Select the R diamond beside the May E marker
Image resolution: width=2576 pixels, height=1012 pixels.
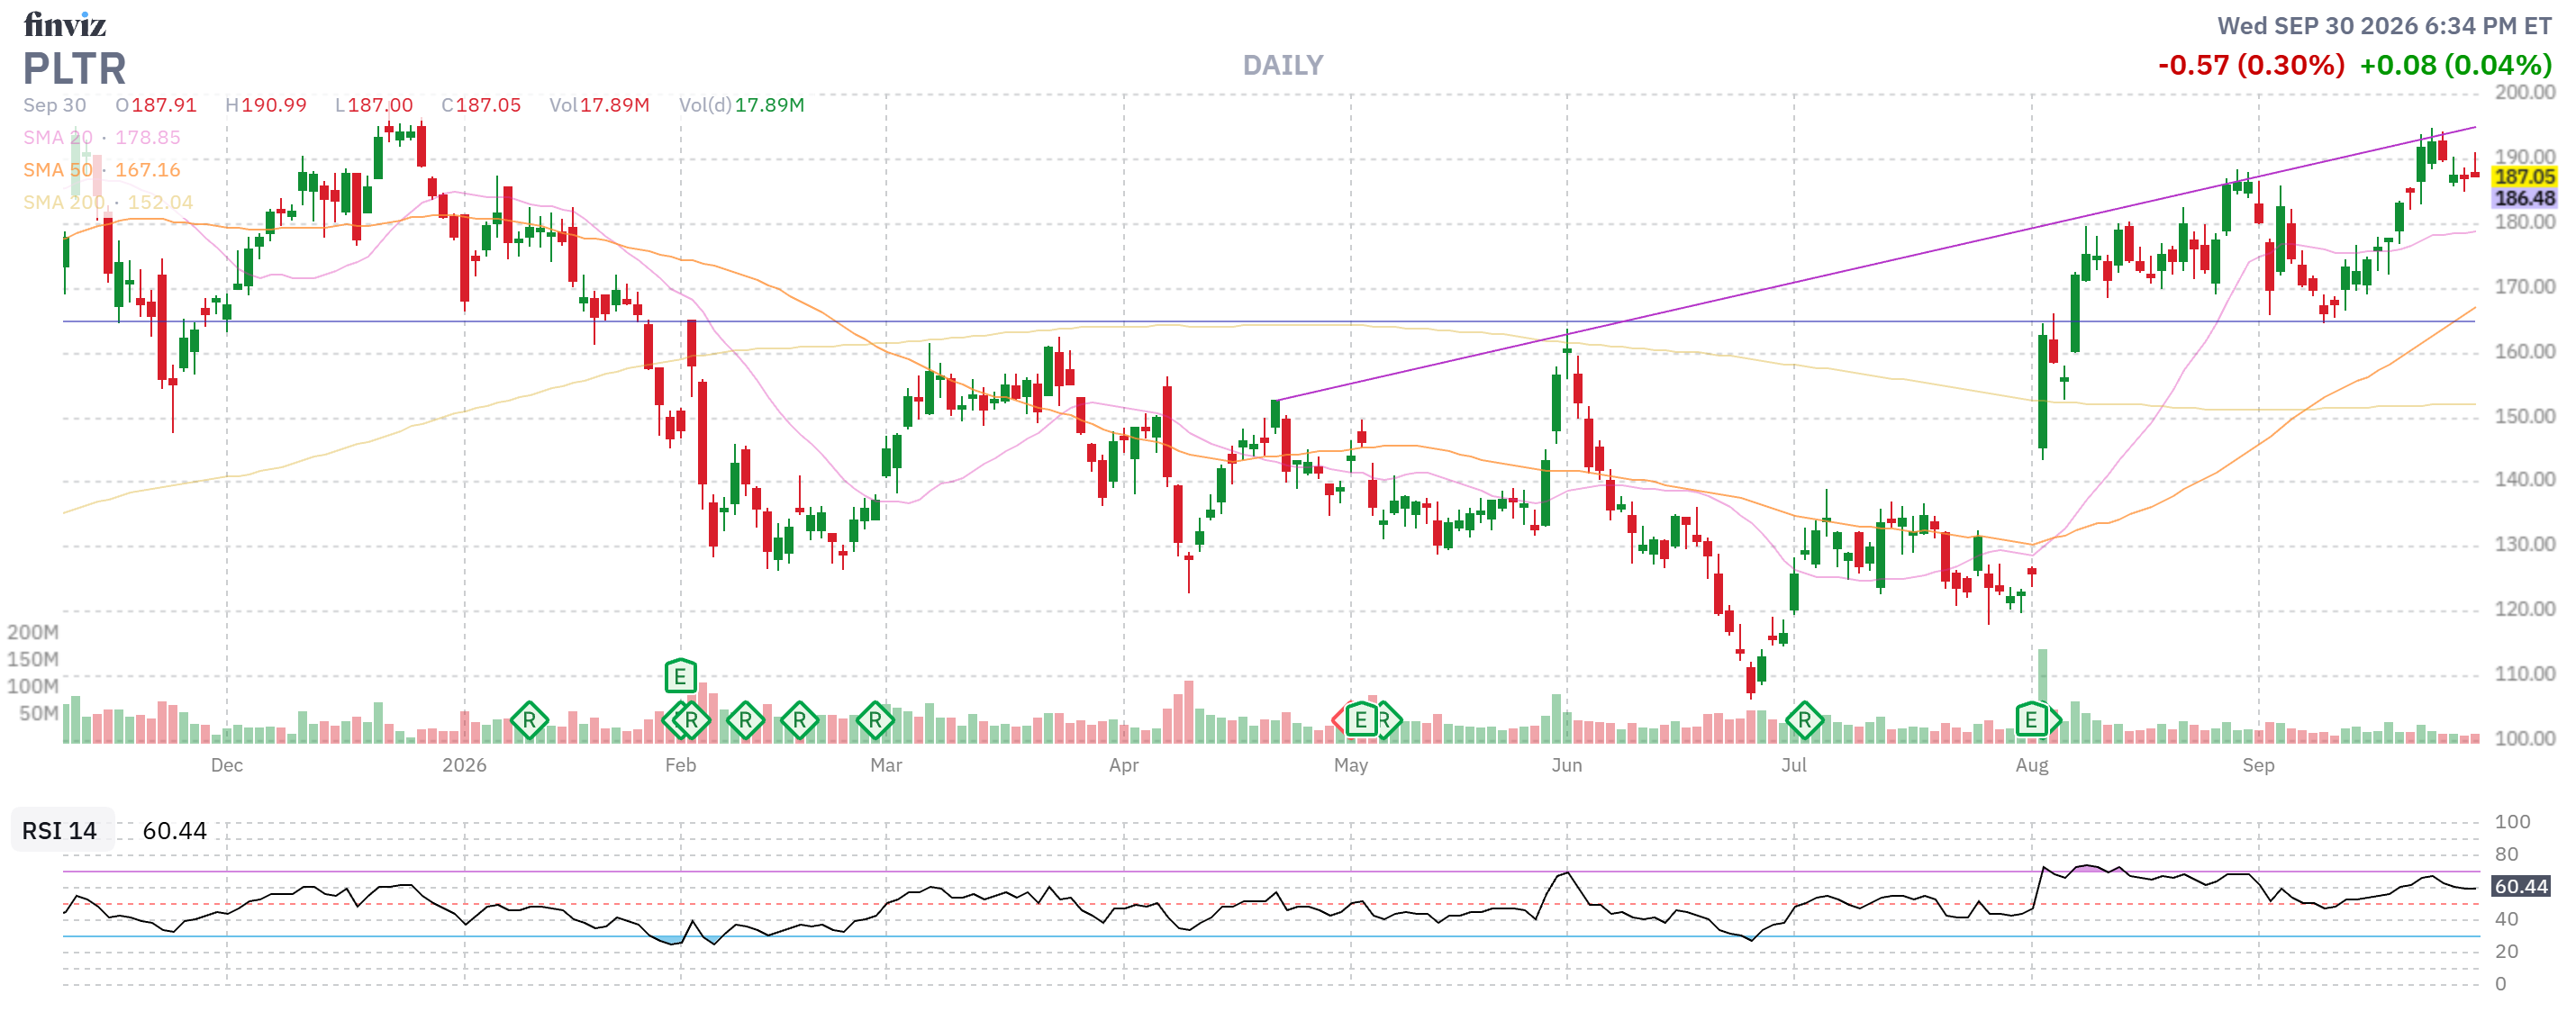[x=1388, y=719]
